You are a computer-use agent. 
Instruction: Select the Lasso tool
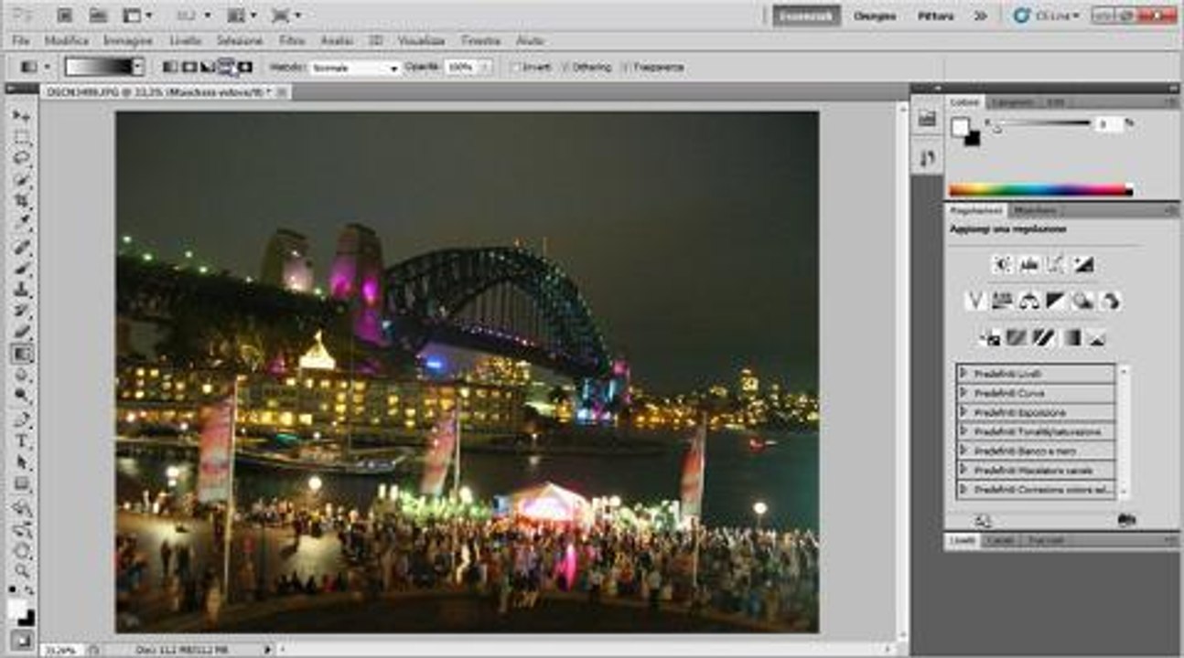point(22,157)
